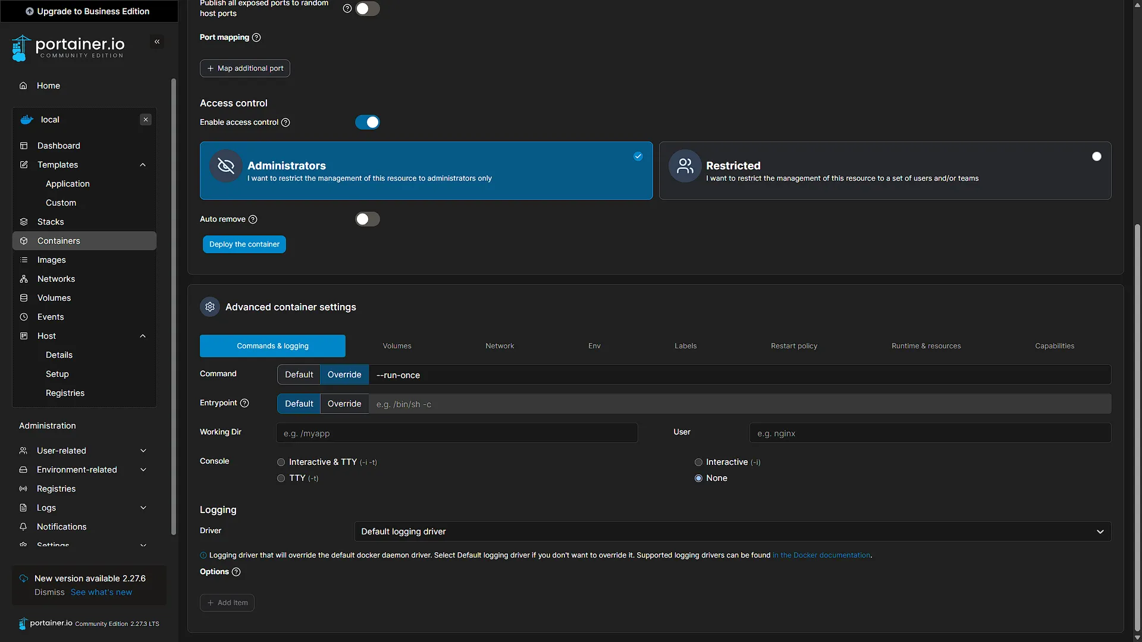
Task: Click the User input field
Action: pos(930,433)
